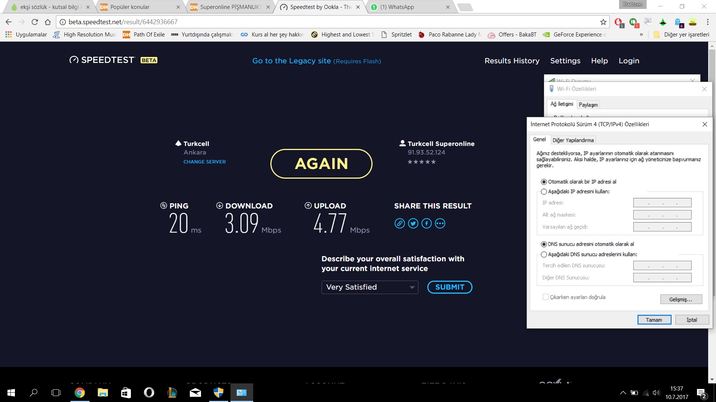The height and width of the screenshot is (402, 716).
Task: Click CHANGE SERVER link
Action: point(204,162)
